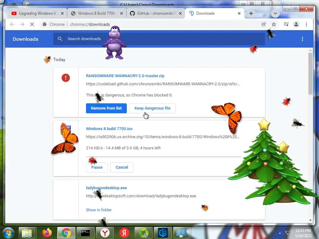Click the downloads page vertical scrollbar
Viewport: 319px width, 239px height.
pos(310,73)
